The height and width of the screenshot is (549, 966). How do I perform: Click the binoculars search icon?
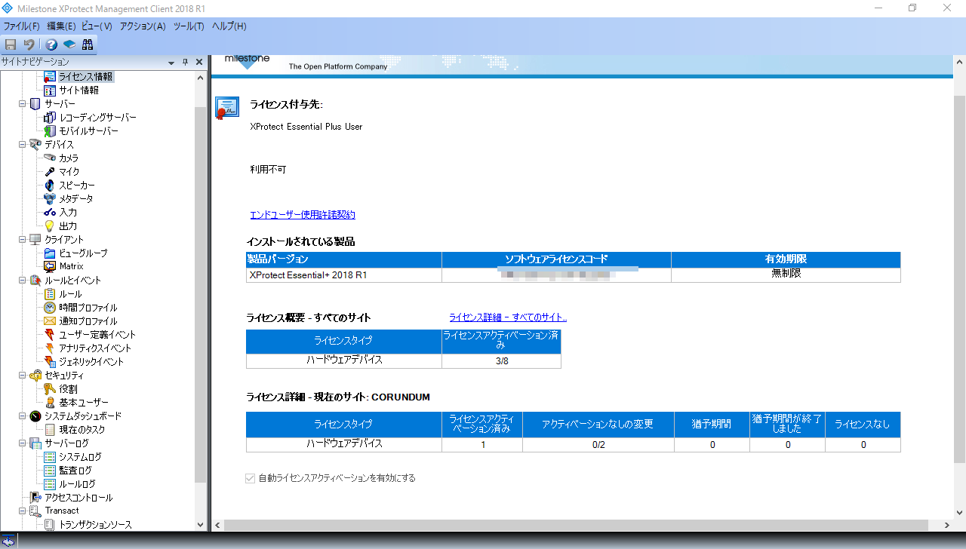coord(88,44)
